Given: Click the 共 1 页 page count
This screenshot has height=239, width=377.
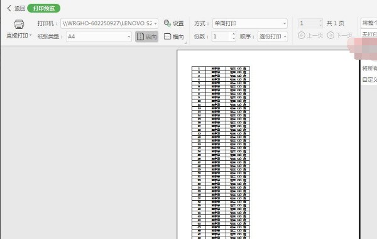Looking at the screenshot, I should [x=336, y=23].
